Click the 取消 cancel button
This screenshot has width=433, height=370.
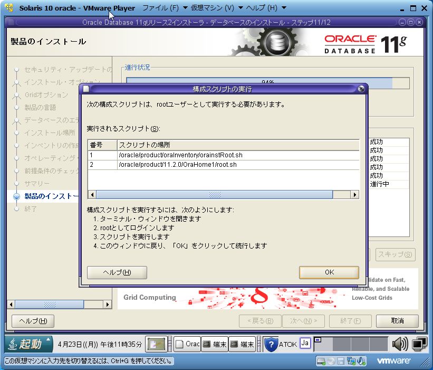[x=397, y=321]
